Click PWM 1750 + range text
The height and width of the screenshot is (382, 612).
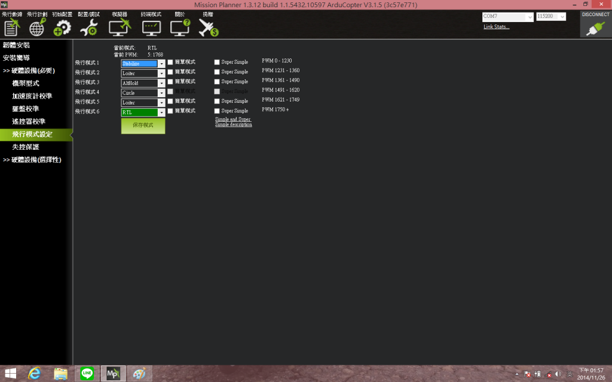point(275,110)
